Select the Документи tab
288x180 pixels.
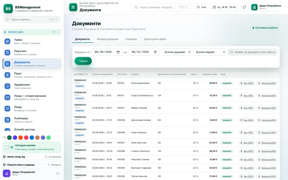(82, 39)
